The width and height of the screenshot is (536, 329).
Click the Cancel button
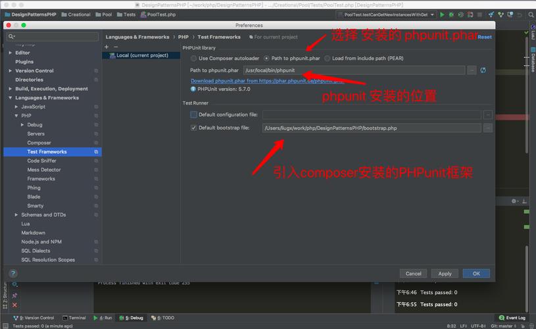(413, 274)
